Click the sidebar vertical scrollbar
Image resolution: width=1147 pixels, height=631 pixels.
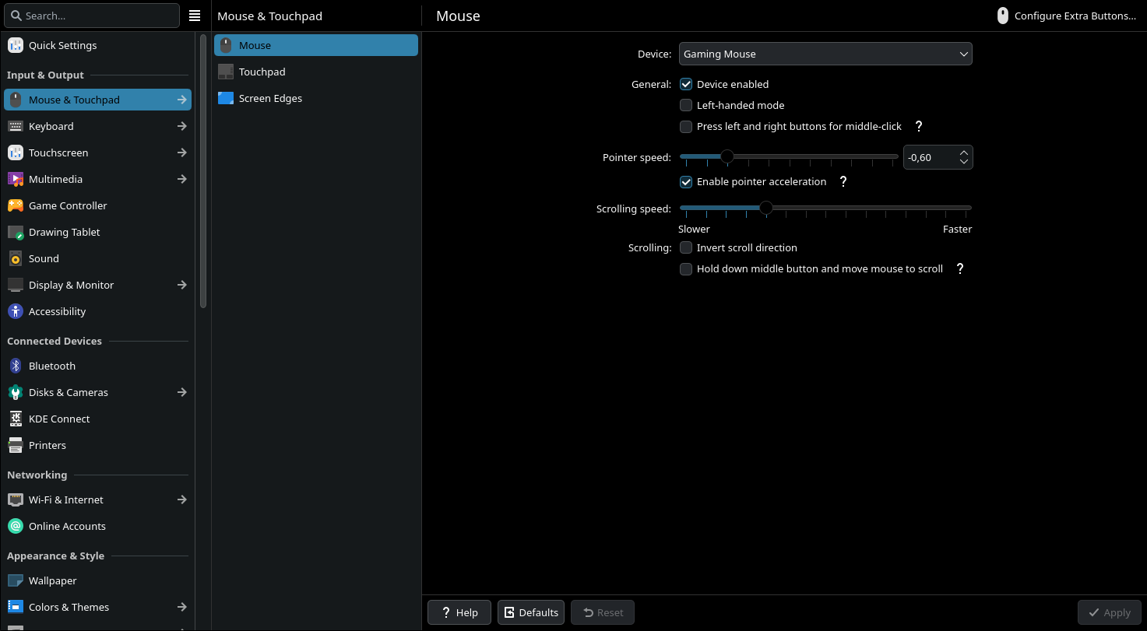coord(203,171)
